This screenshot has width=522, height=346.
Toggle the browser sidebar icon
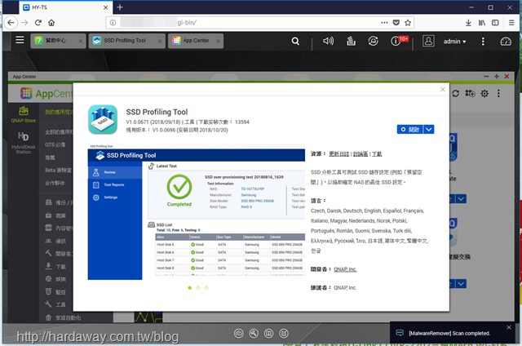[x=495, y=23]
